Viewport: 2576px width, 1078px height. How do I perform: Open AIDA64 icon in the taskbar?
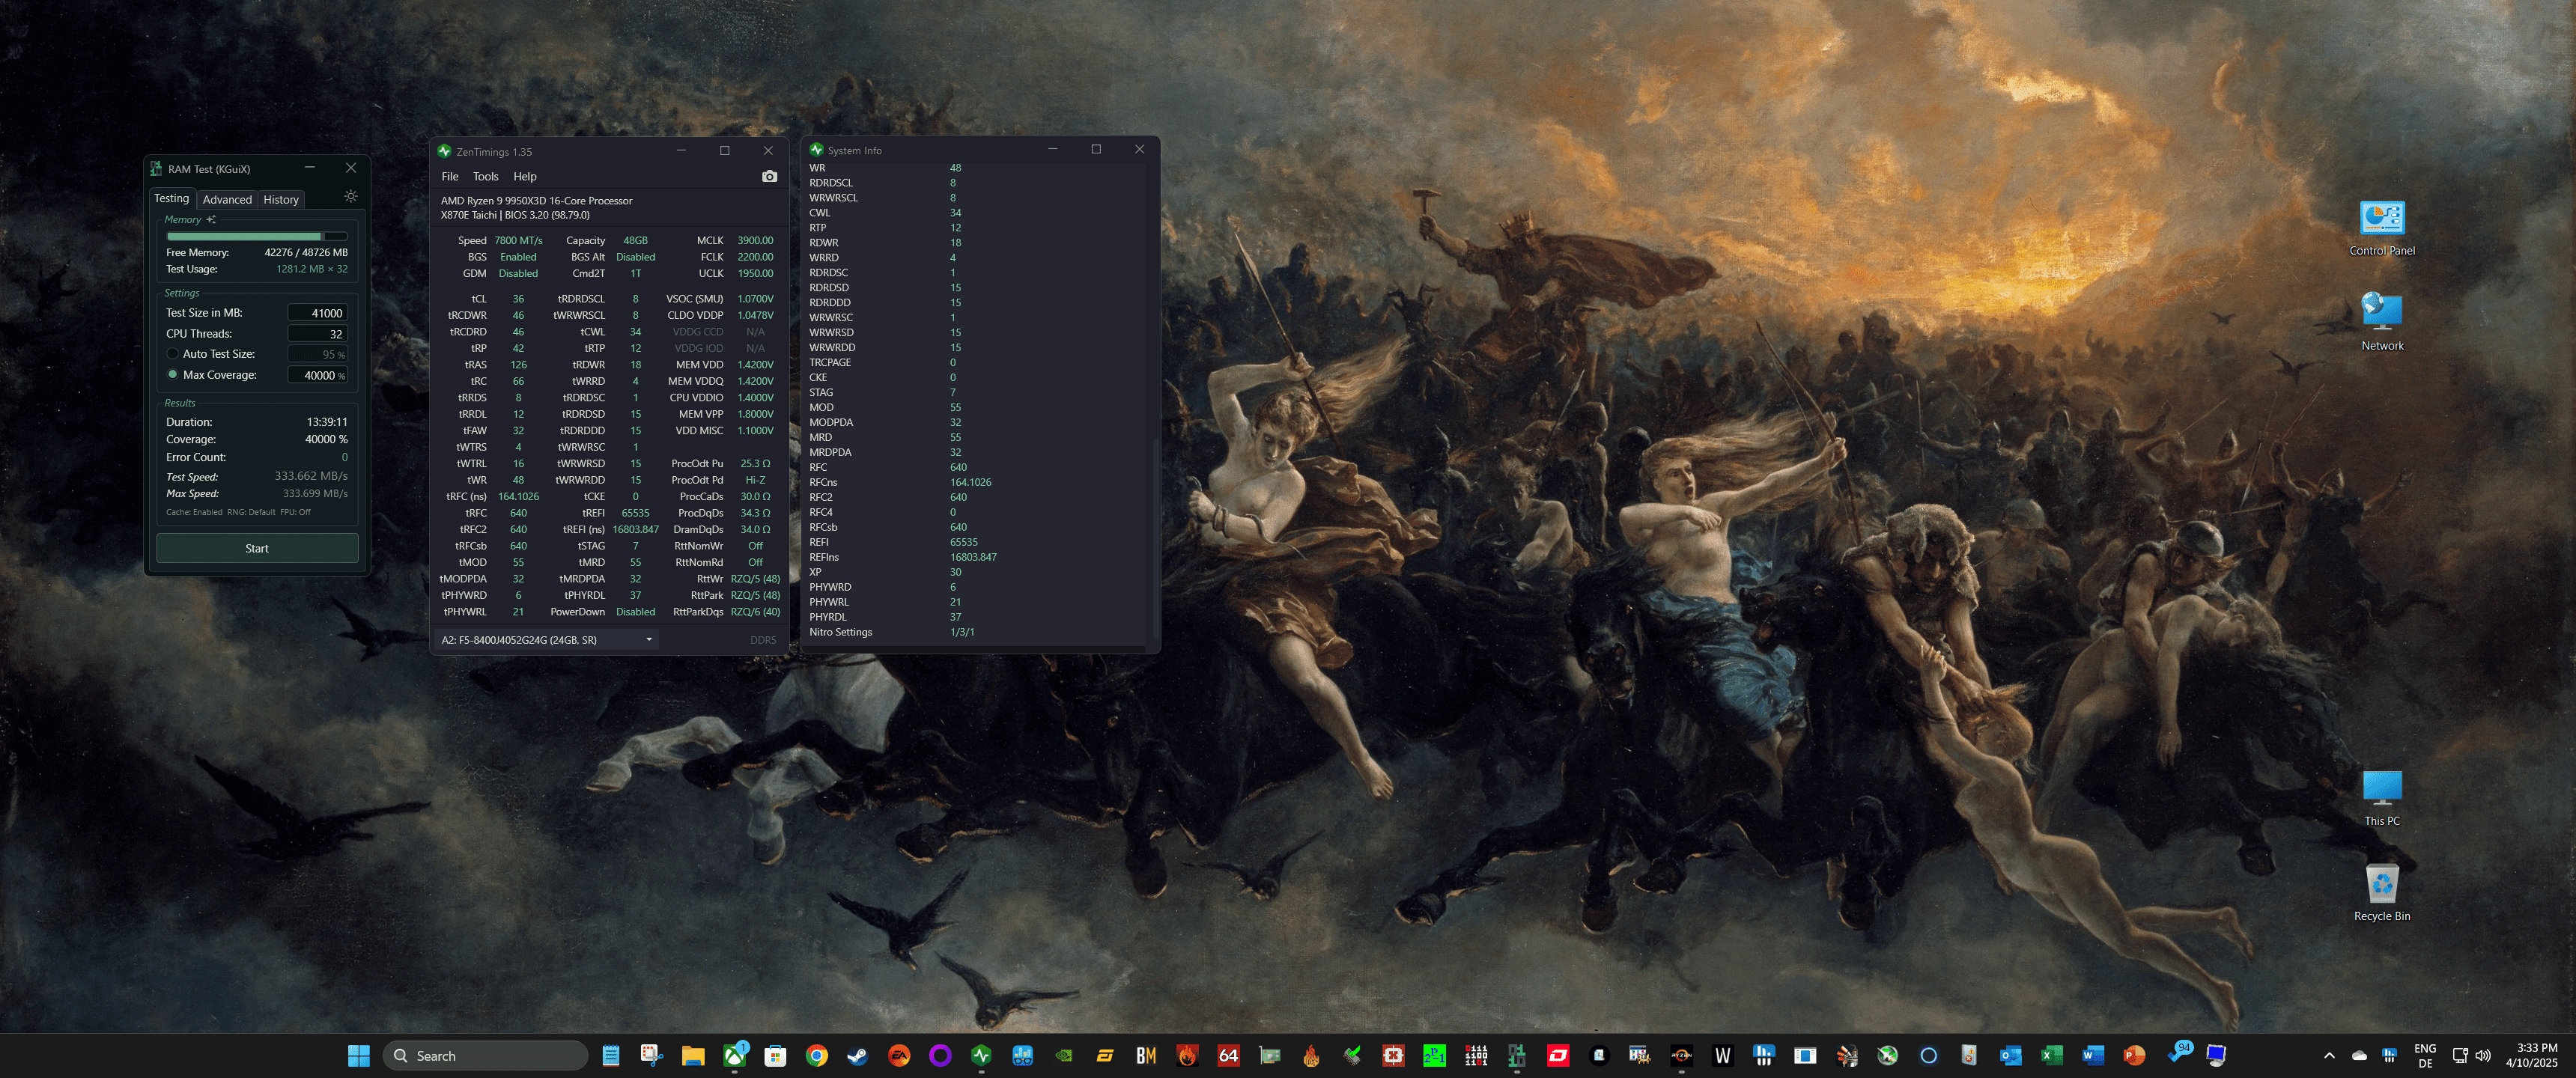(1228, 1055)
